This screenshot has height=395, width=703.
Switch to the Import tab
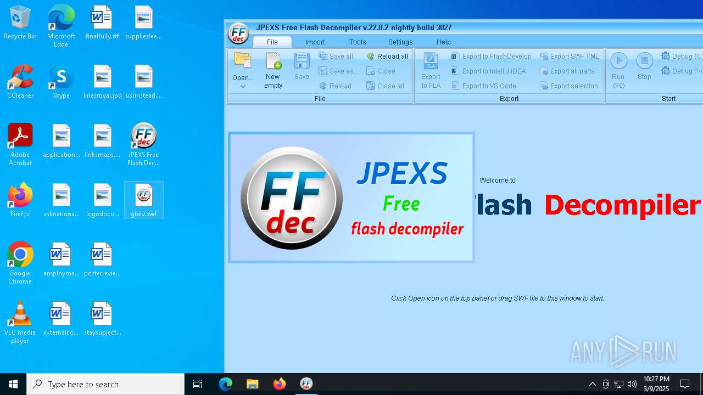click(x=315, y=42)
